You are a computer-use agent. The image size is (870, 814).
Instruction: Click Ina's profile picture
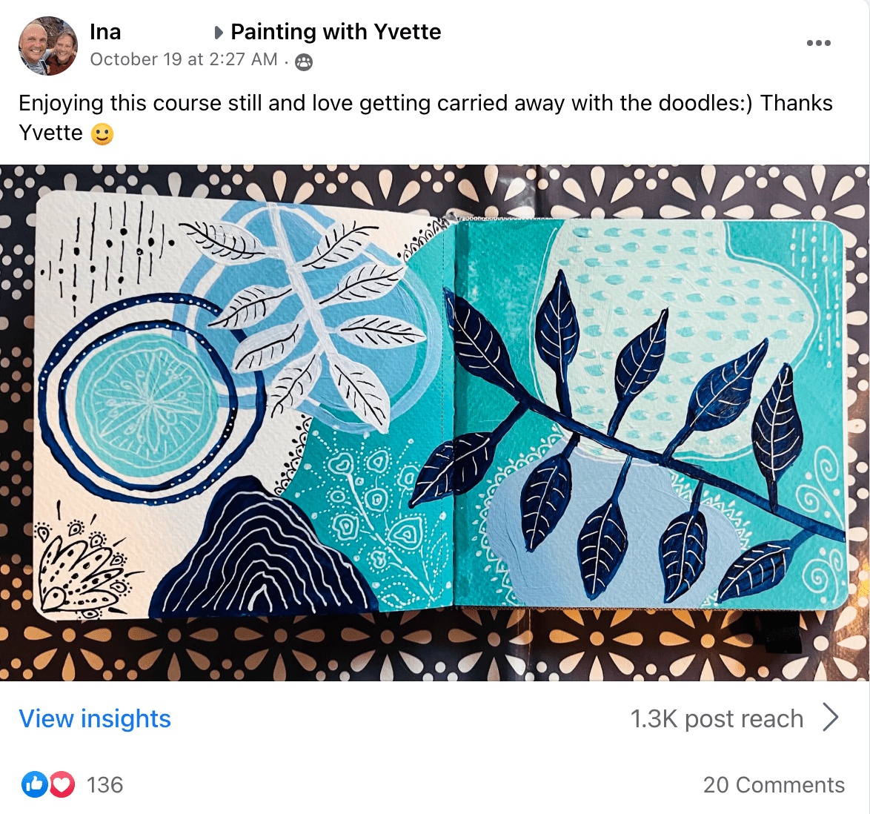point(48,46)
